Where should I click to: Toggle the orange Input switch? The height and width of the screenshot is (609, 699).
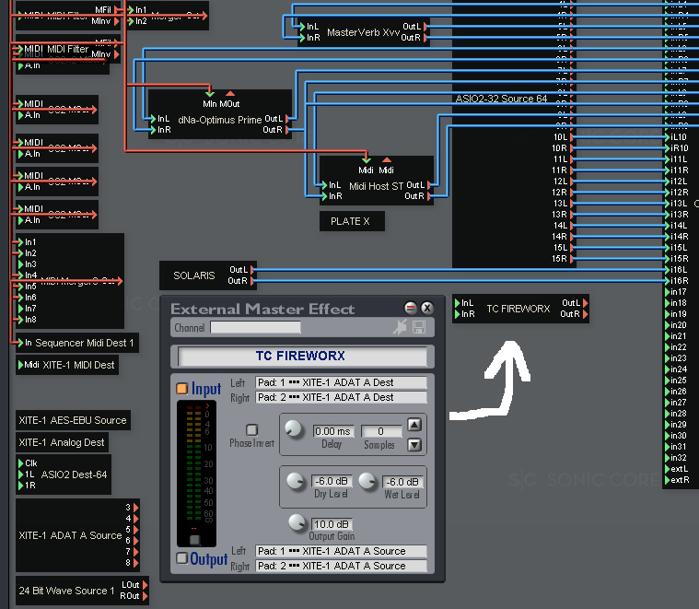181,388
